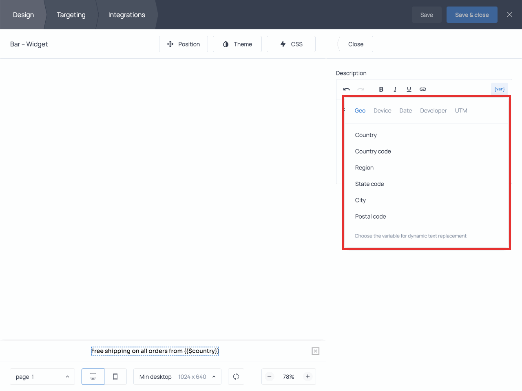
Task: Expand the Min desktop resolution dropdown
Action: click(177, 377)
